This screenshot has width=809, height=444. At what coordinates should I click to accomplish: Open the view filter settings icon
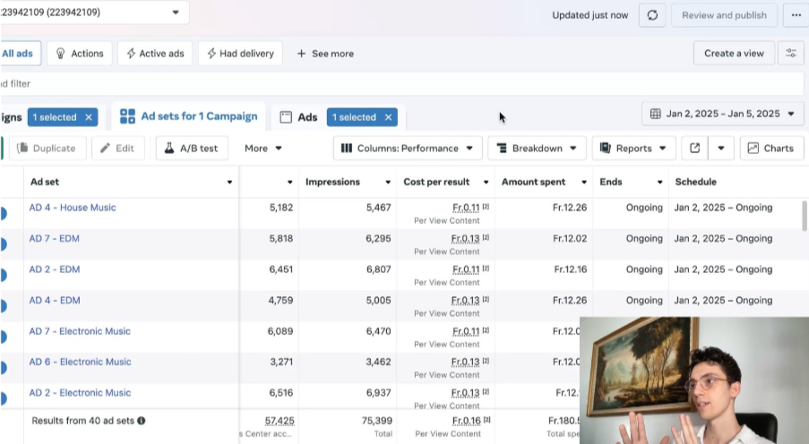(x=790, y=54)
